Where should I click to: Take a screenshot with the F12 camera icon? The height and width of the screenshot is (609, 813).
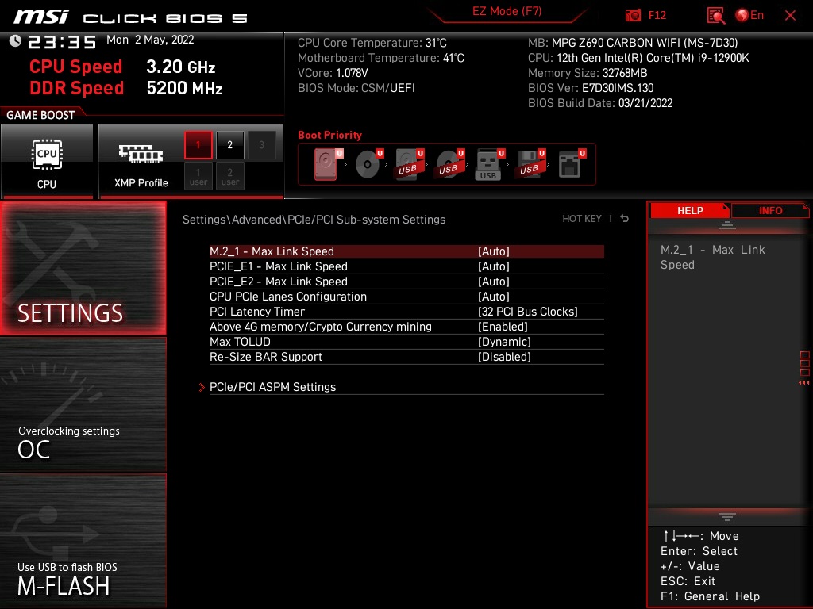[x=633, y=16]
